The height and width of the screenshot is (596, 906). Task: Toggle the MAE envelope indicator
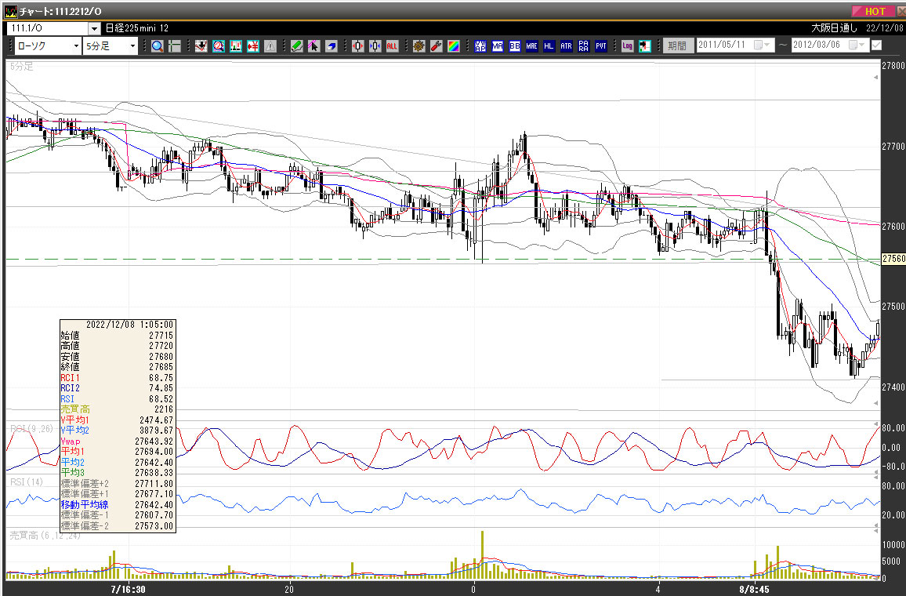click(x=531, y=45)
